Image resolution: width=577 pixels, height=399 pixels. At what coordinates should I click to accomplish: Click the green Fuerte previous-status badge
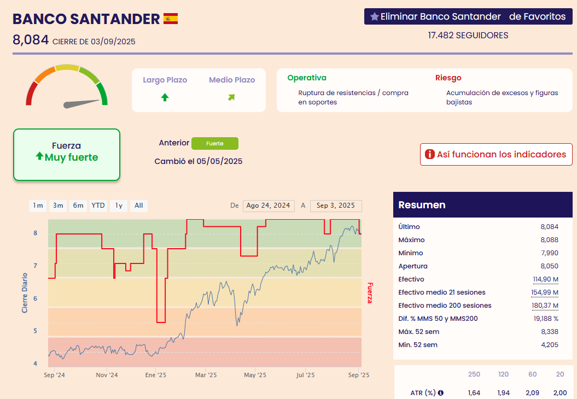tap(215, 143)
